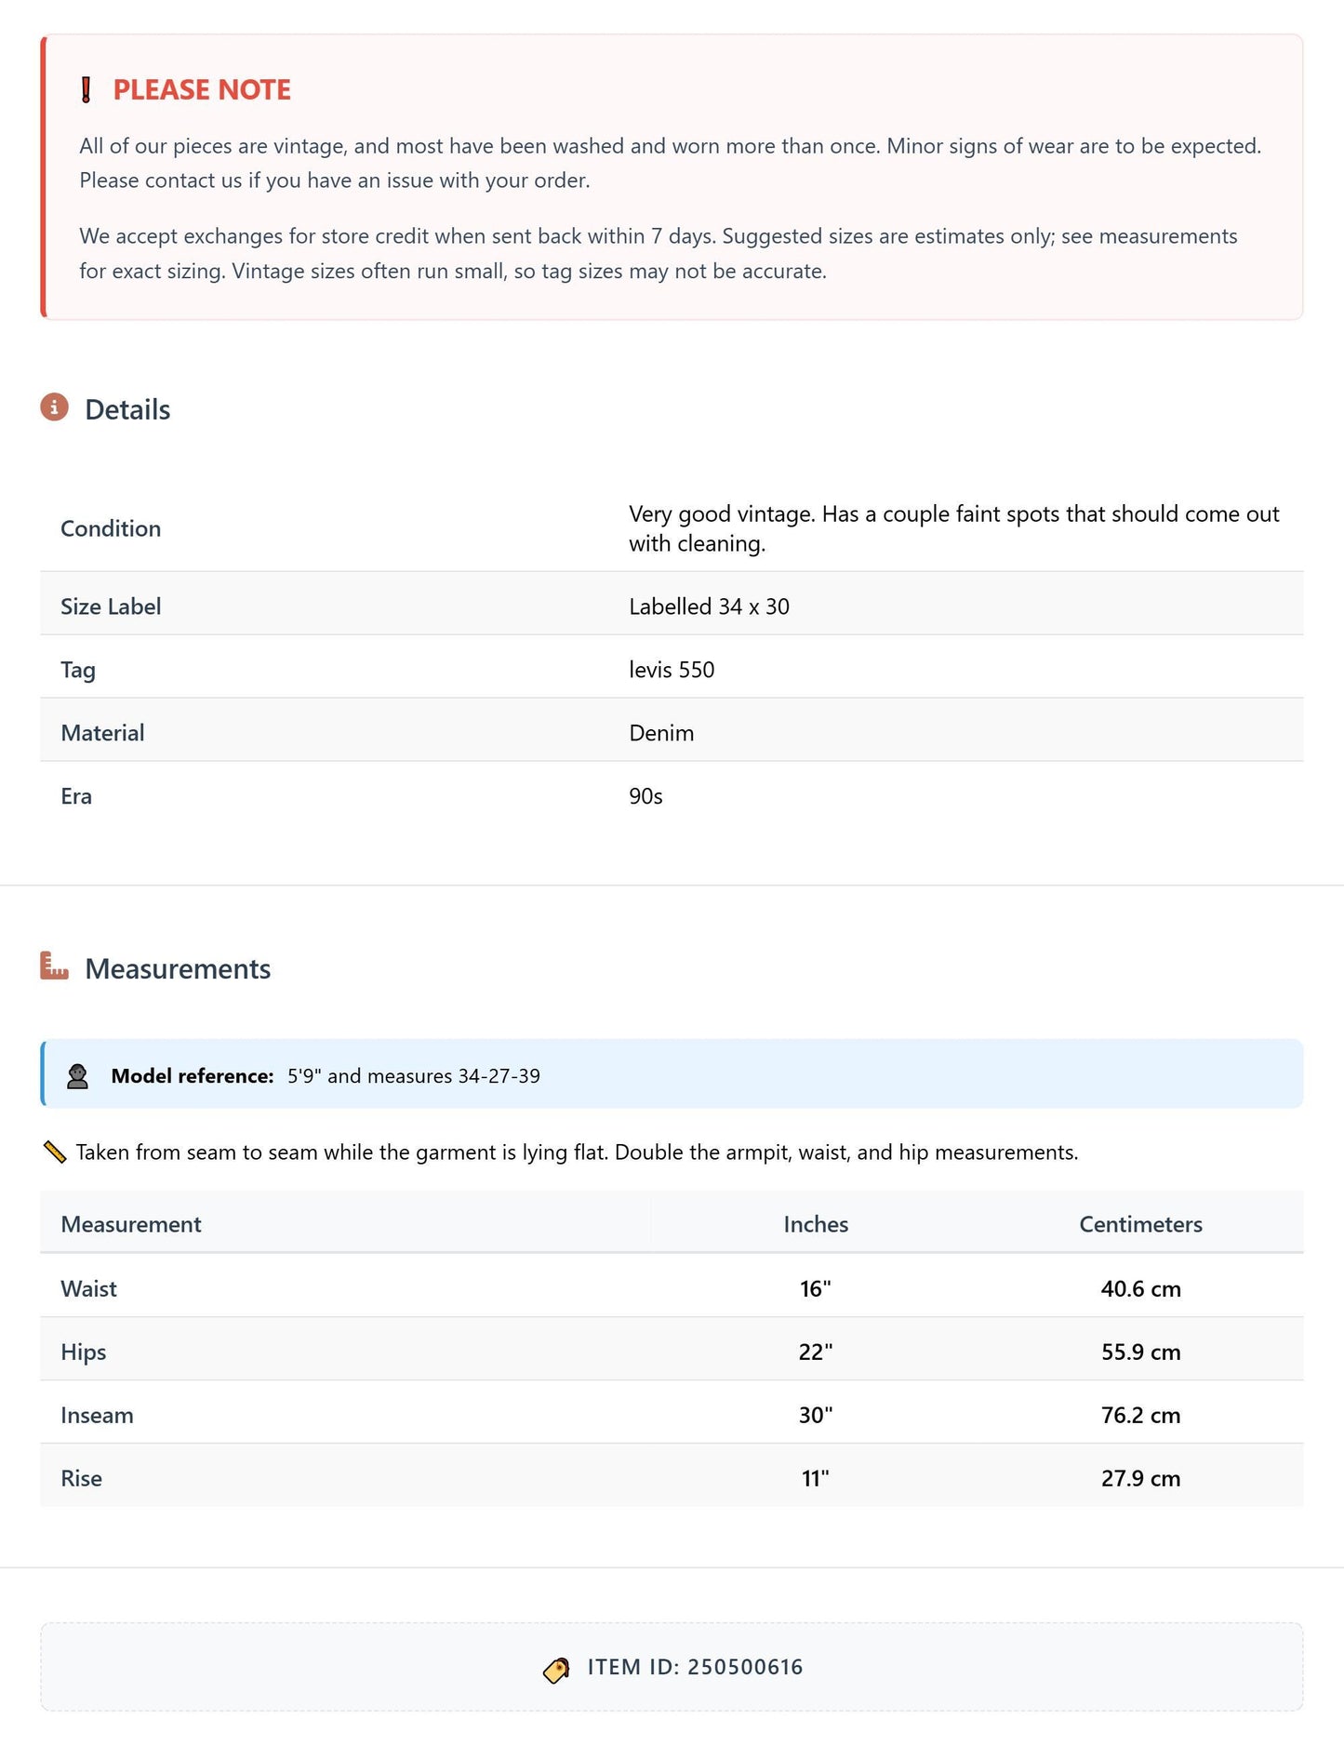Click the Measurement column header
1344x1745 pixels.
click(131, 1224)
